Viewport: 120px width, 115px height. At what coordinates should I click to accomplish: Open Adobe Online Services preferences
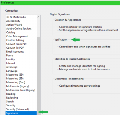(19, 29)
